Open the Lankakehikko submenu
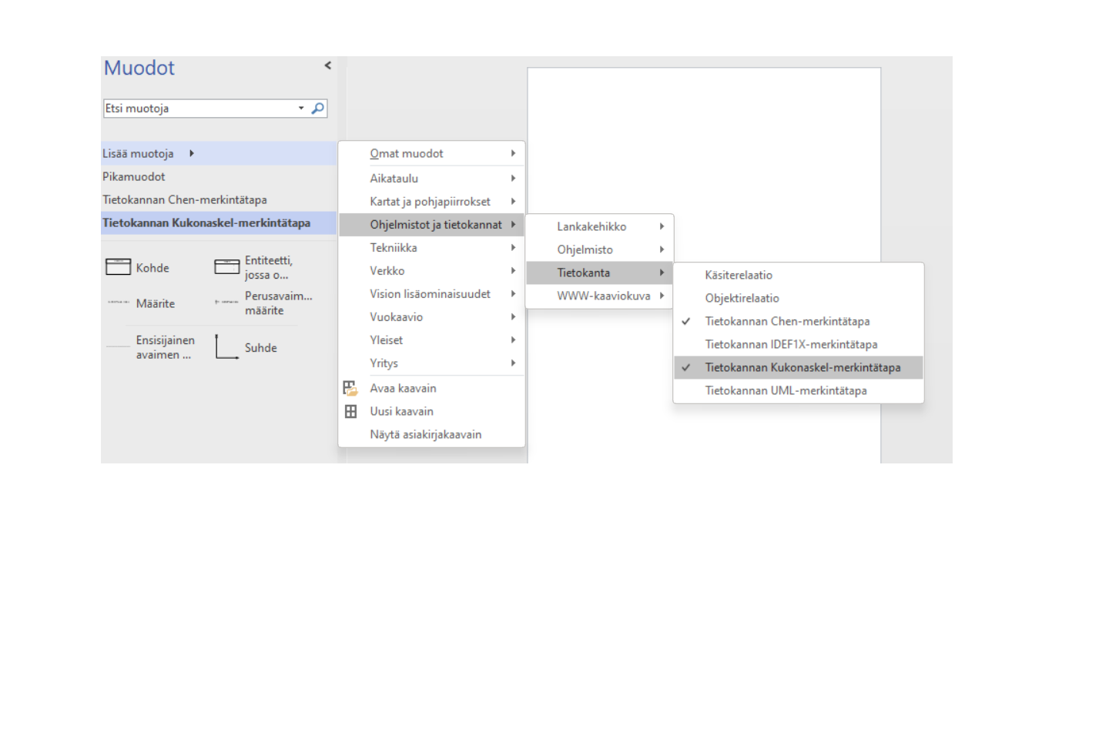Viewport: 1109px width, 739px height. [591, 226]
